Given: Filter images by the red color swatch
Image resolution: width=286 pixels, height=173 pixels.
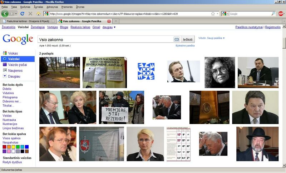Looking at the screenshot, I should [x=5, y=147].
